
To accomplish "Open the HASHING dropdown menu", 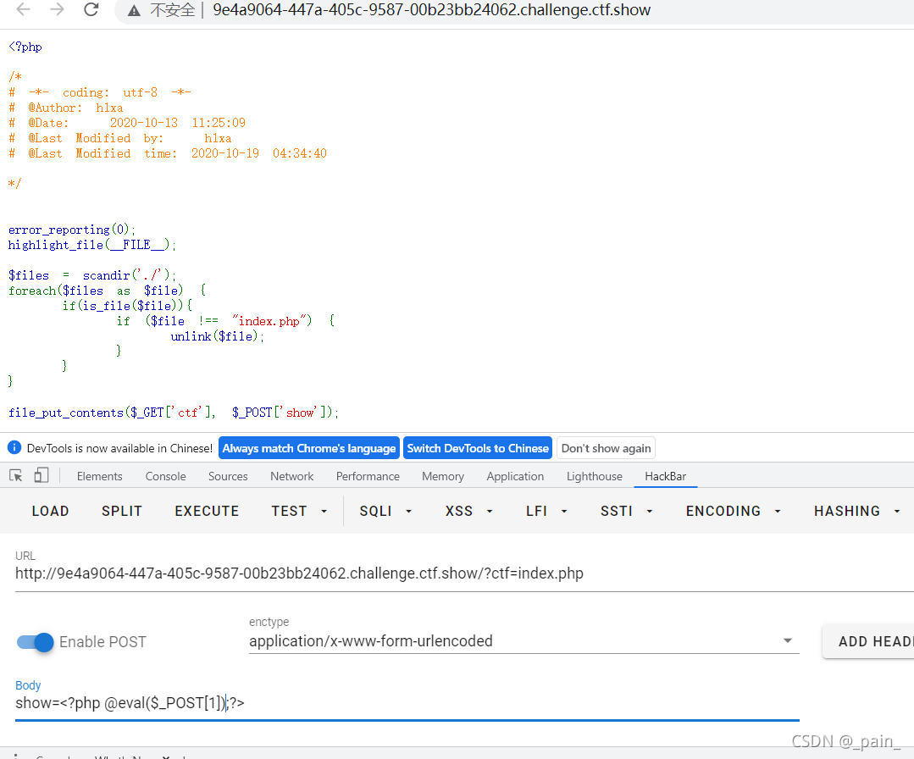I will pyautogui.click(x=857, y=512).
